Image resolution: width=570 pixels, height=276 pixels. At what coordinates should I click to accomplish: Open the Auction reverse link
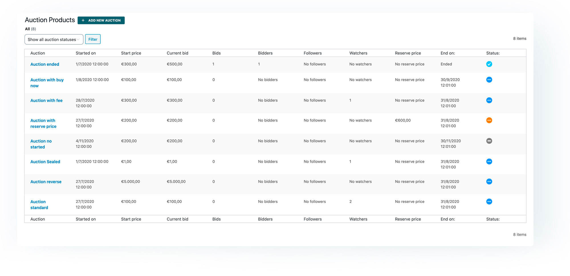coord(46,182)
